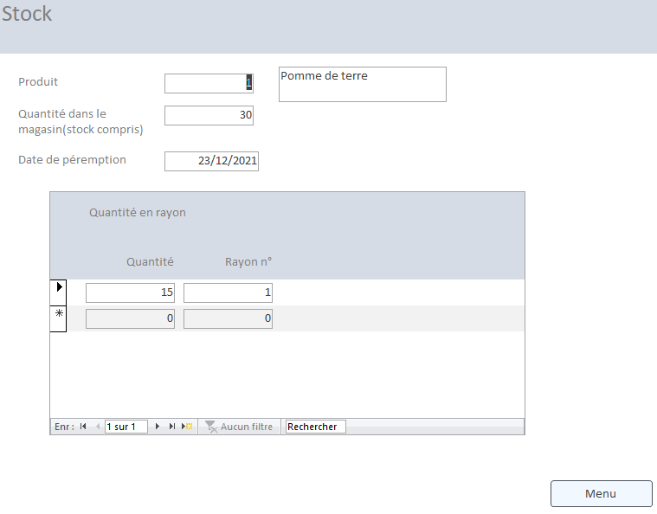
Task: Click the Pomme de terre product name box
Action: click(x=363, y=84)
